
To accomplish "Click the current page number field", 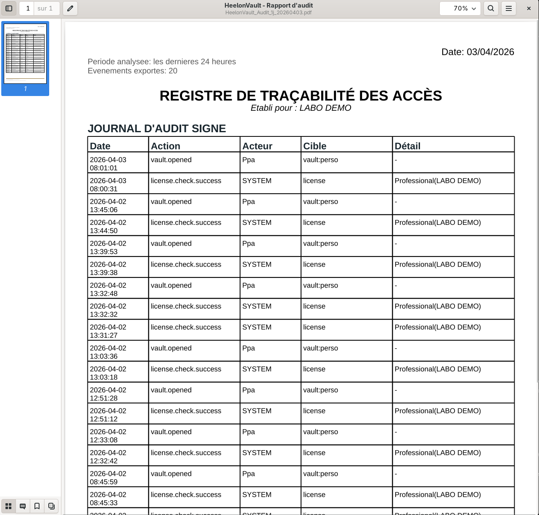I will tap(27, 8).
